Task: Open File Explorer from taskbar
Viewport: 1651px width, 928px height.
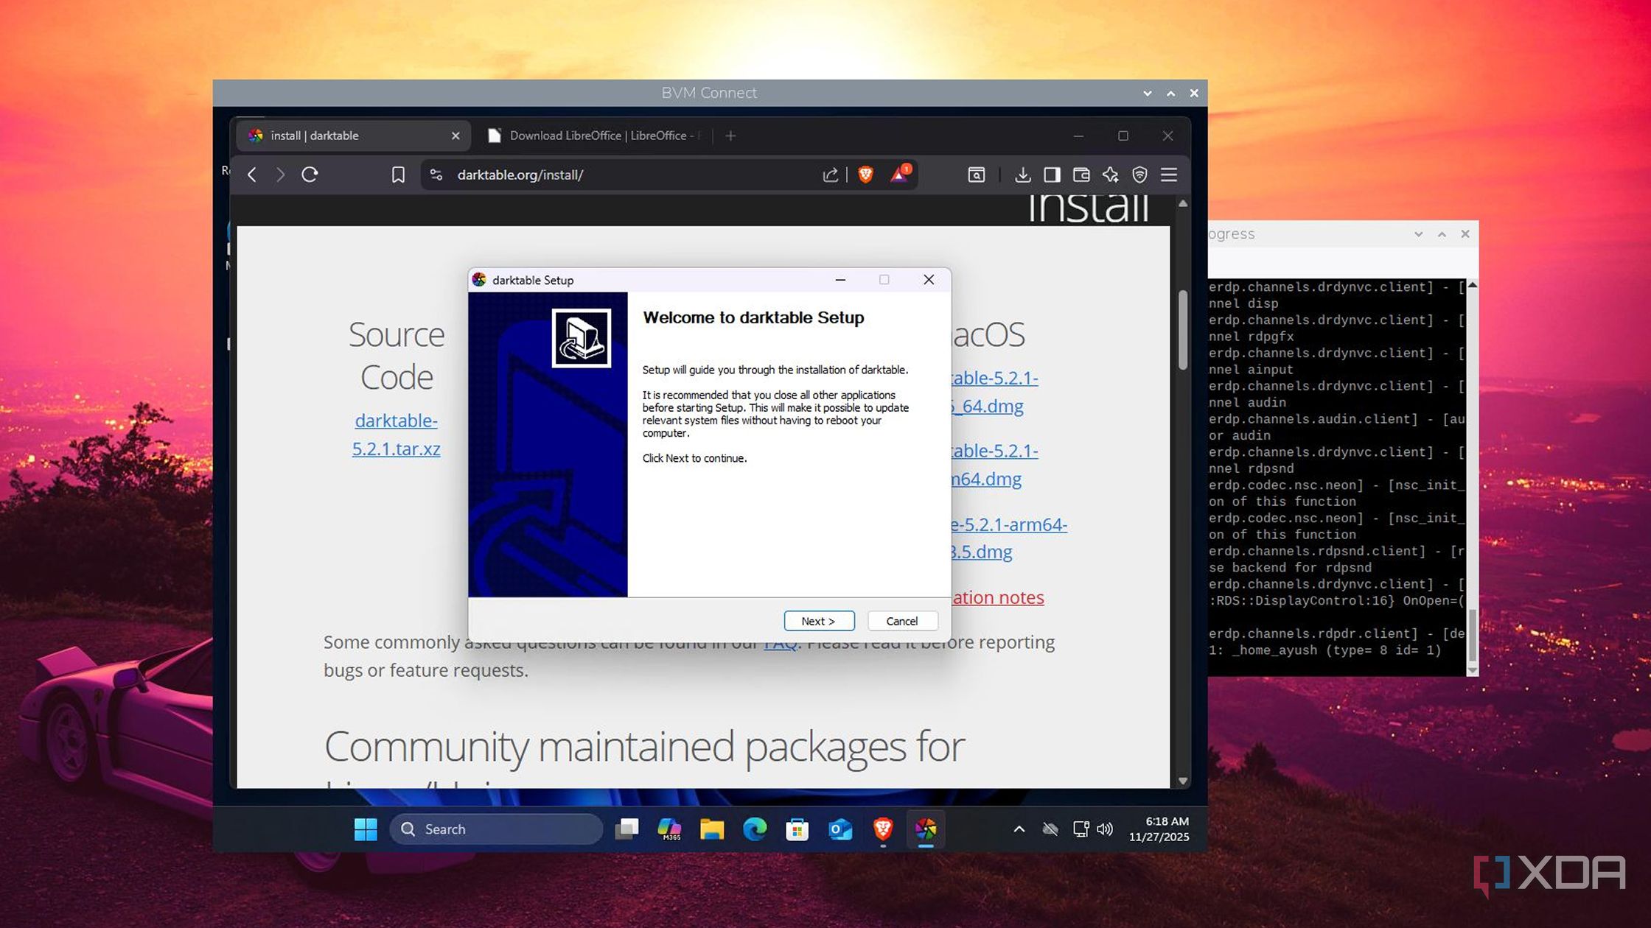Action: tap(712, 829)
